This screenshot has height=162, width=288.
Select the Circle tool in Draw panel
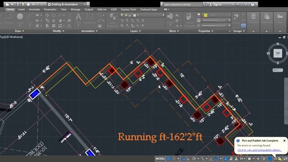(x=20, y=17)
